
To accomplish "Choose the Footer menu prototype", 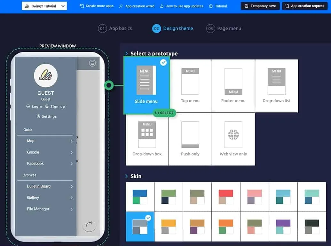I will coord(233,81).
